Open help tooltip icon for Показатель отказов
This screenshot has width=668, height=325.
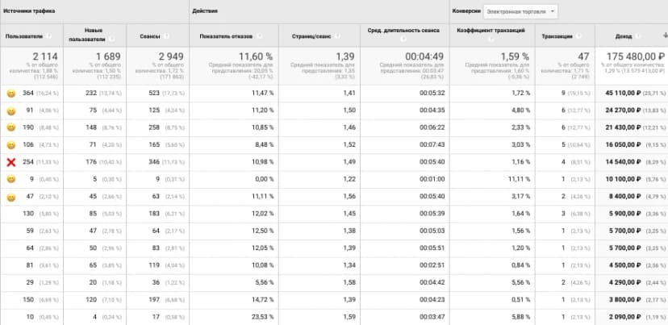point(259,36)
